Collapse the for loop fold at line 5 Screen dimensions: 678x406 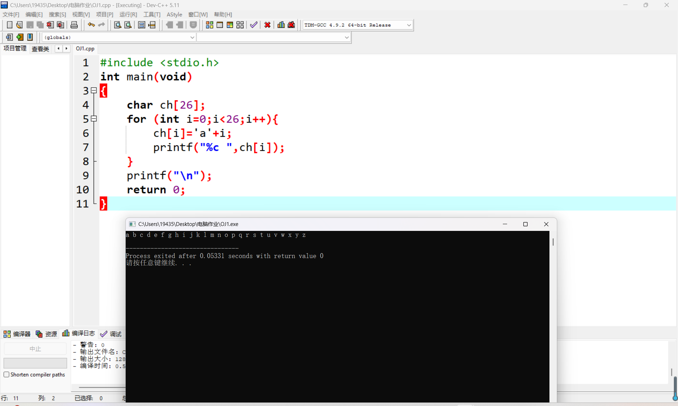coord(94,119)
